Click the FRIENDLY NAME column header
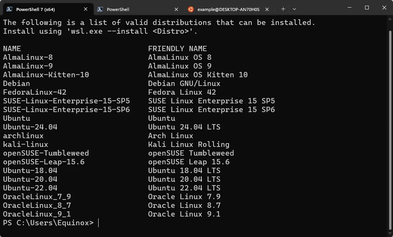Screen dimensions: 393x237 (177, 48)
